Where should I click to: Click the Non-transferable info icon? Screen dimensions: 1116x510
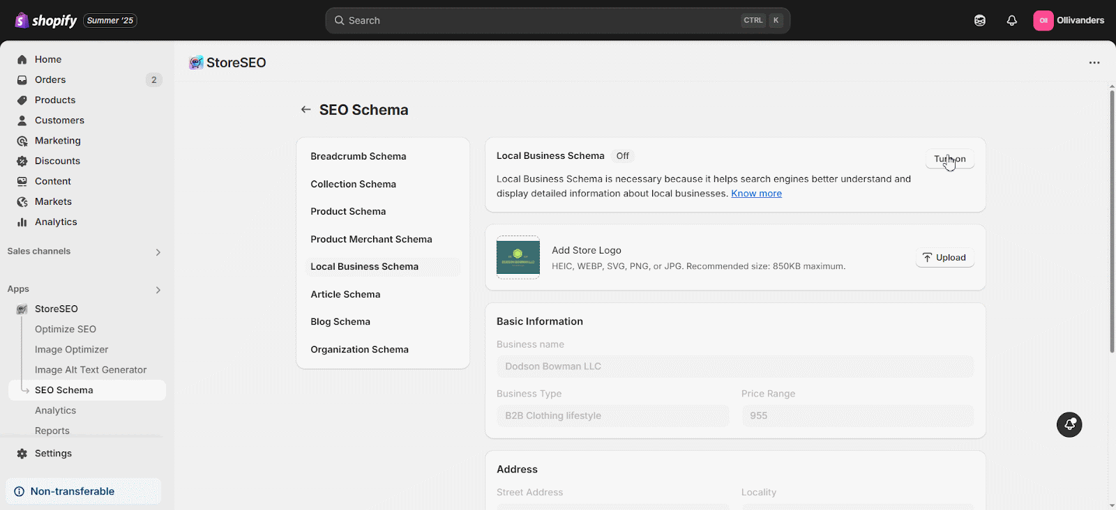20,491
